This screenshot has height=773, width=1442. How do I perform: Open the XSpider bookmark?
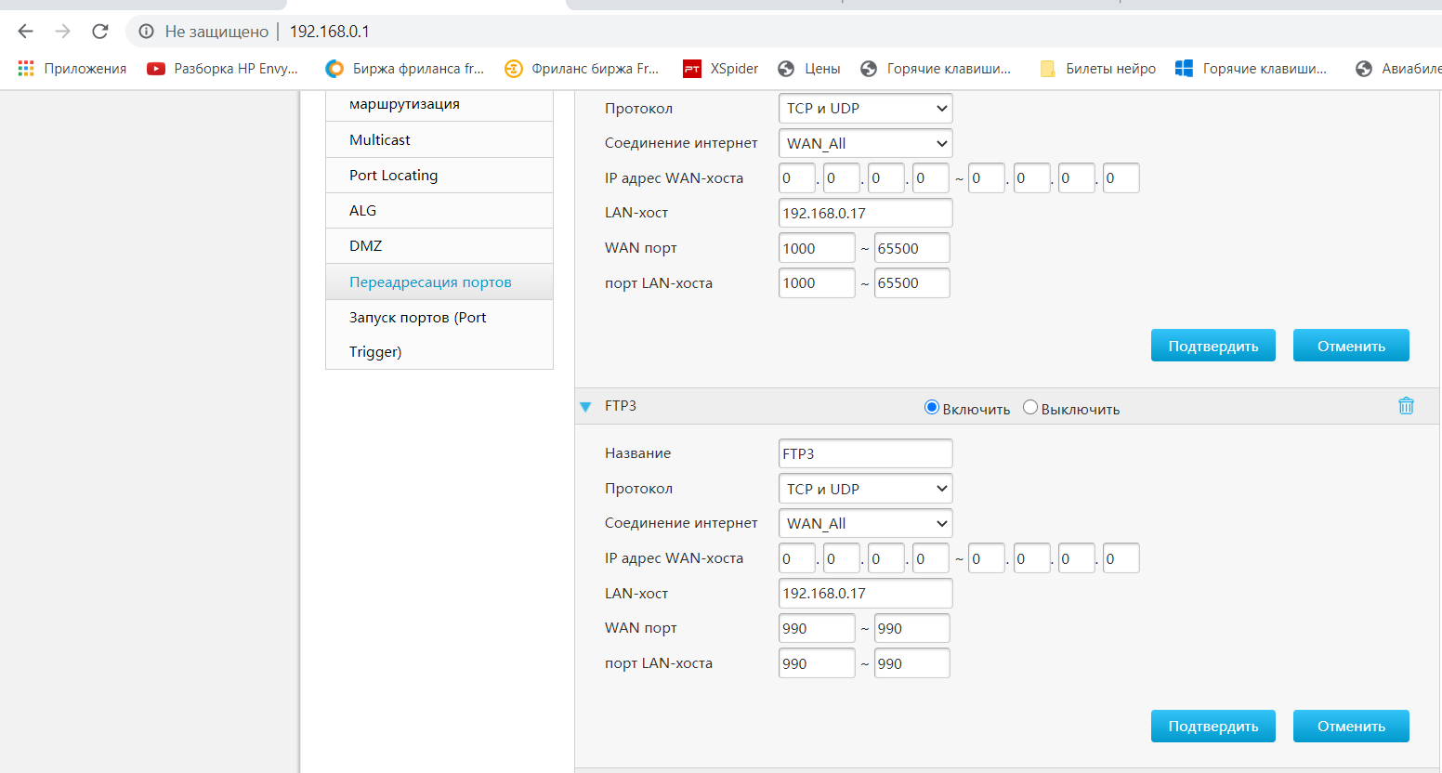pyautogui.click(x=721, y=68)
